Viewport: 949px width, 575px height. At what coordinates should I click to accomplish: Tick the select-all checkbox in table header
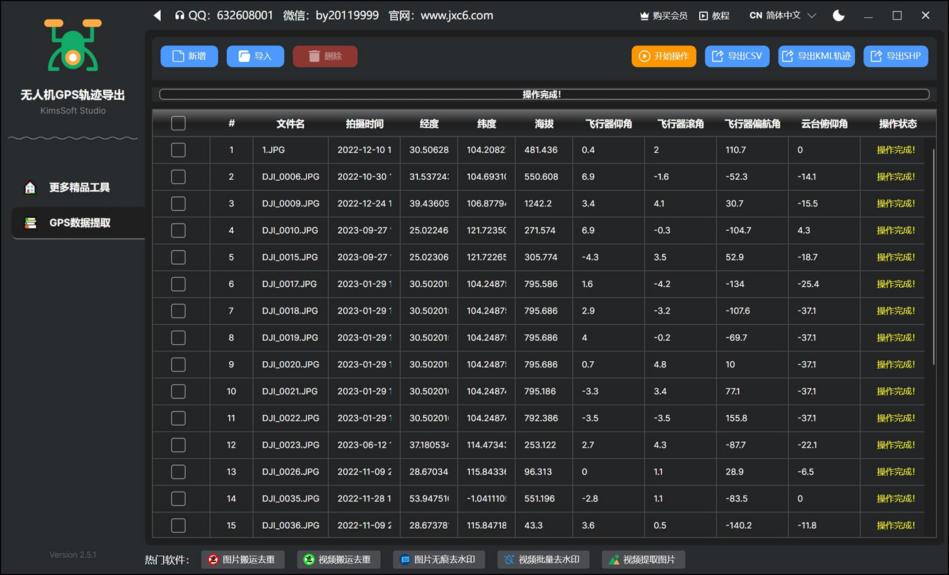pos(178,123)
